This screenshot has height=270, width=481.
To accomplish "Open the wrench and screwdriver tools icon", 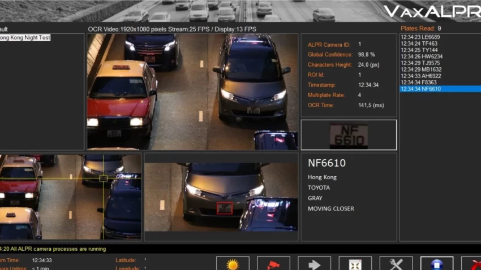I will coord(396,264).
